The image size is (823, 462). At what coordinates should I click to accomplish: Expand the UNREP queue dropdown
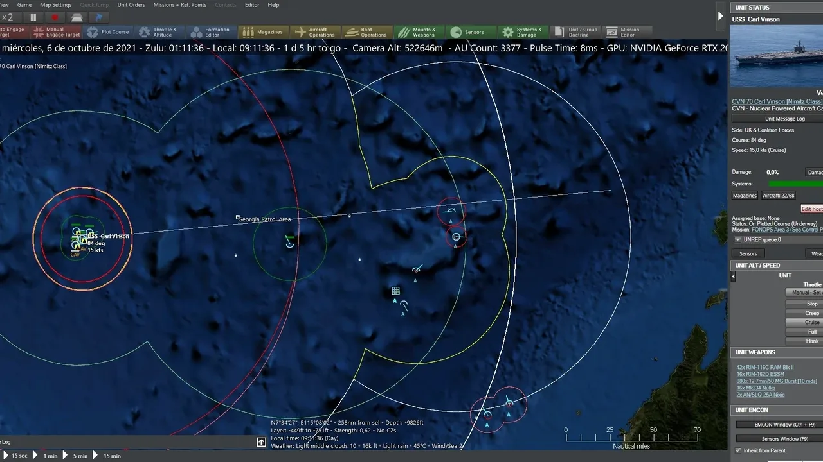[737, 240]
